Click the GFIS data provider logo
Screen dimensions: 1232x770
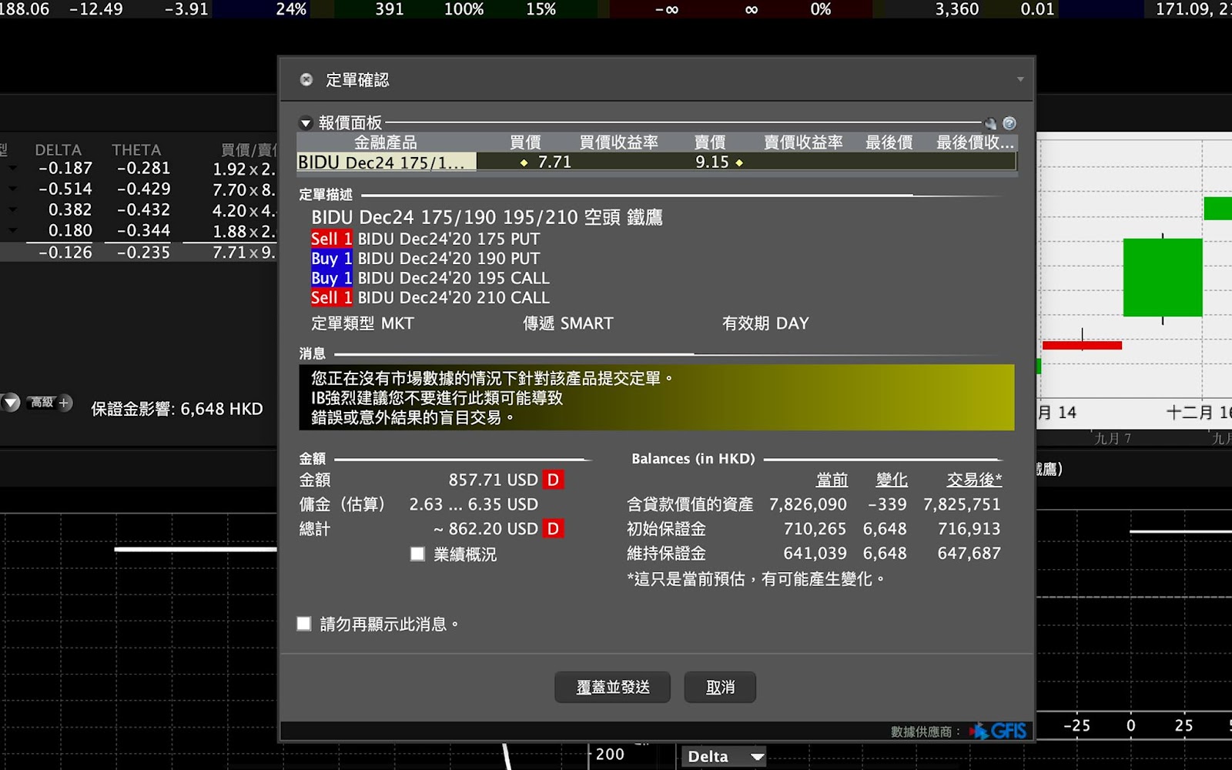point(999,731)
